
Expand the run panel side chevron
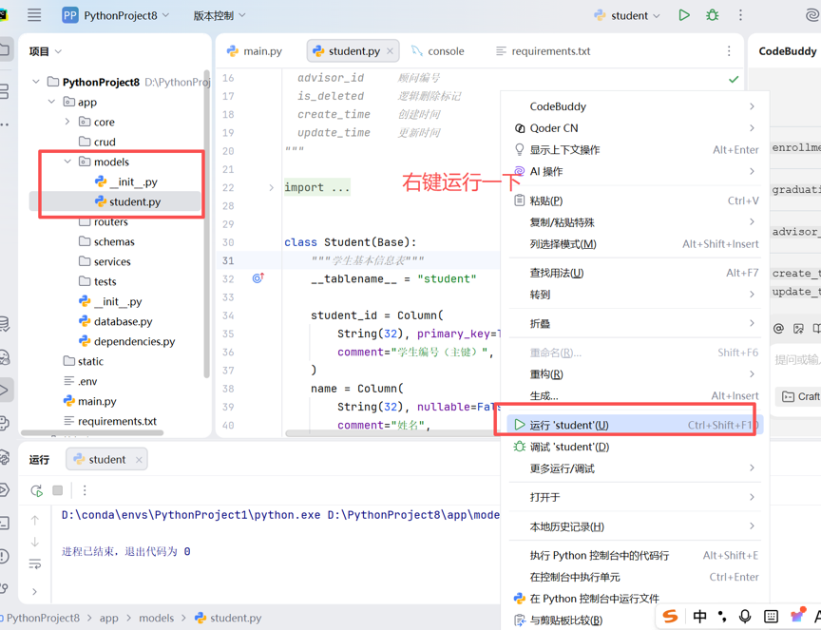coord(34,592)
